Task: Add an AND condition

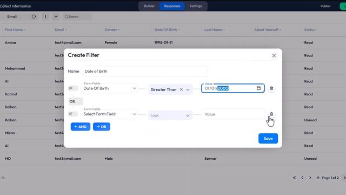Action: tap(81, 127)
